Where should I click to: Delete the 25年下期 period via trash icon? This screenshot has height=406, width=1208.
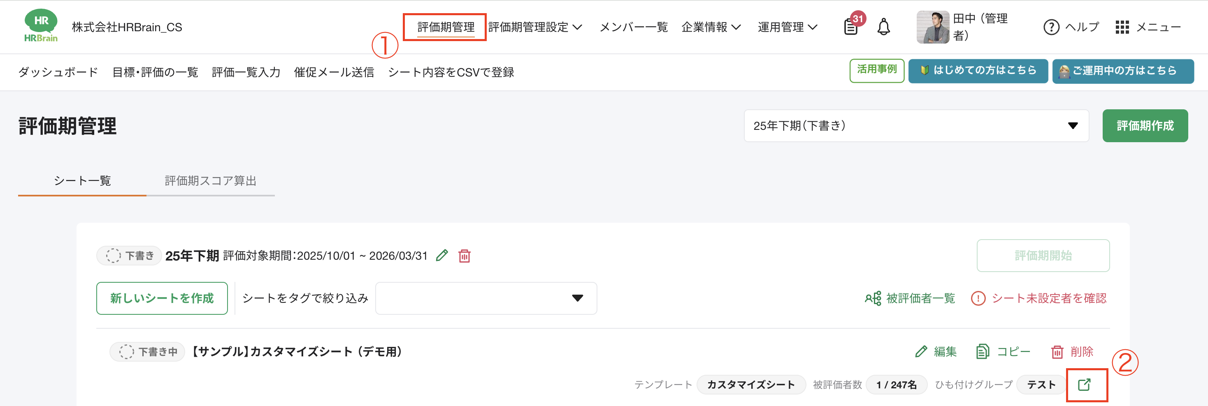click(x=464, y=256)
